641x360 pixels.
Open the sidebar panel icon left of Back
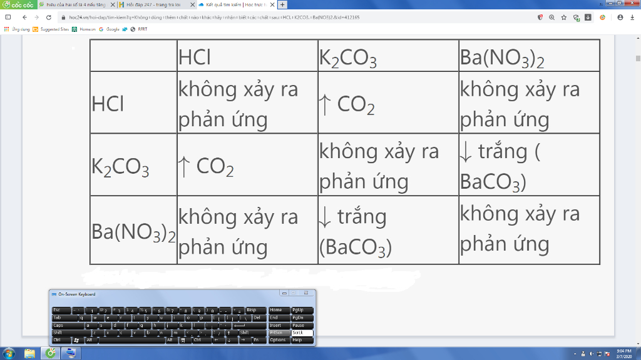(x=8, y=17)
